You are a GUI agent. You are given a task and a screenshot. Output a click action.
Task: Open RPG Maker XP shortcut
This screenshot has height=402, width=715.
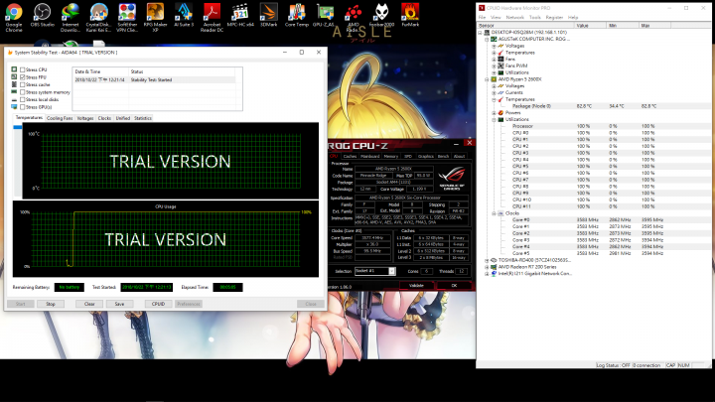[x=155, y=17]
